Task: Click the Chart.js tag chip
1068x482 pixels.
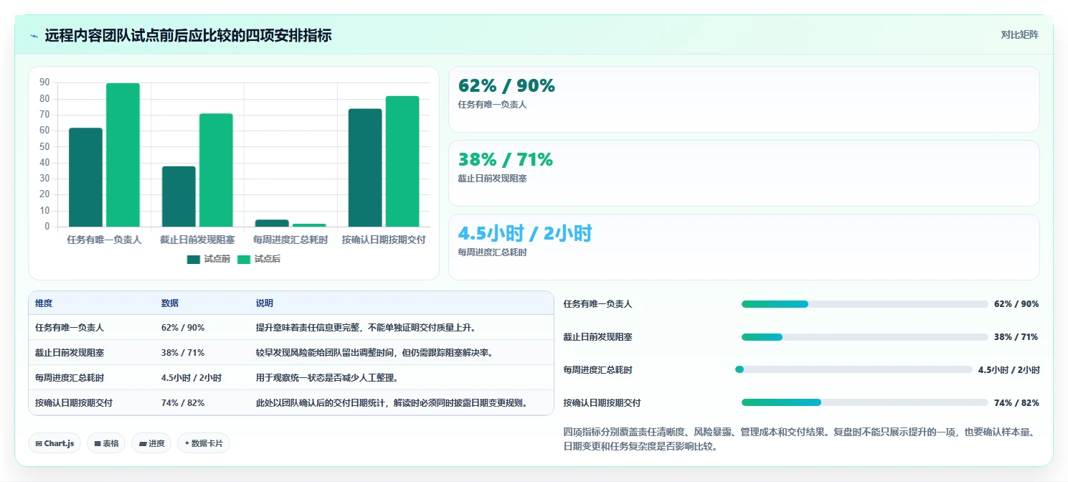Action: click(55, 443)
